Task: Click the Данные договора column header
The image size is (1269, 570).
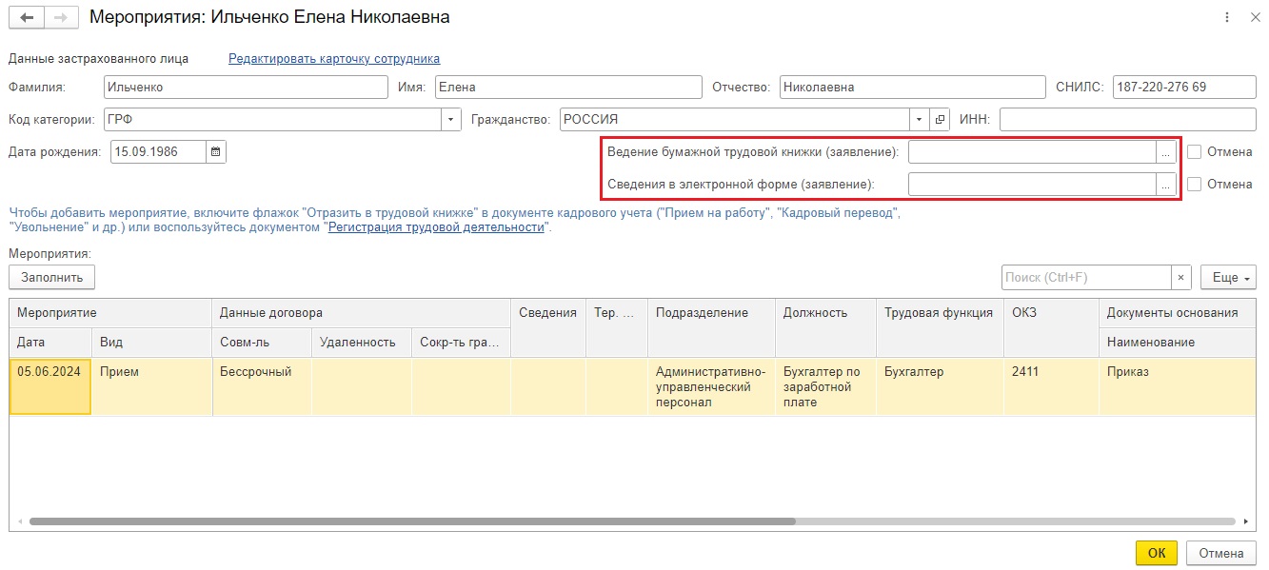Action: (362, 312)
